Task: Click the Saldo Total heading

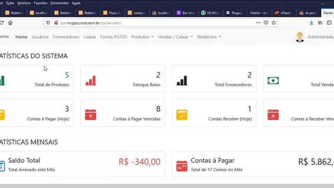Action: [24, 160]
